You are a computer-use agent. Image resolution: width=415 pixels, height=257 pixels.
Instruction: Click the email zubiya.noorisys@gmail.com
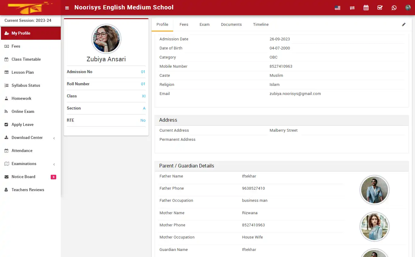click(x=295, y=93)
